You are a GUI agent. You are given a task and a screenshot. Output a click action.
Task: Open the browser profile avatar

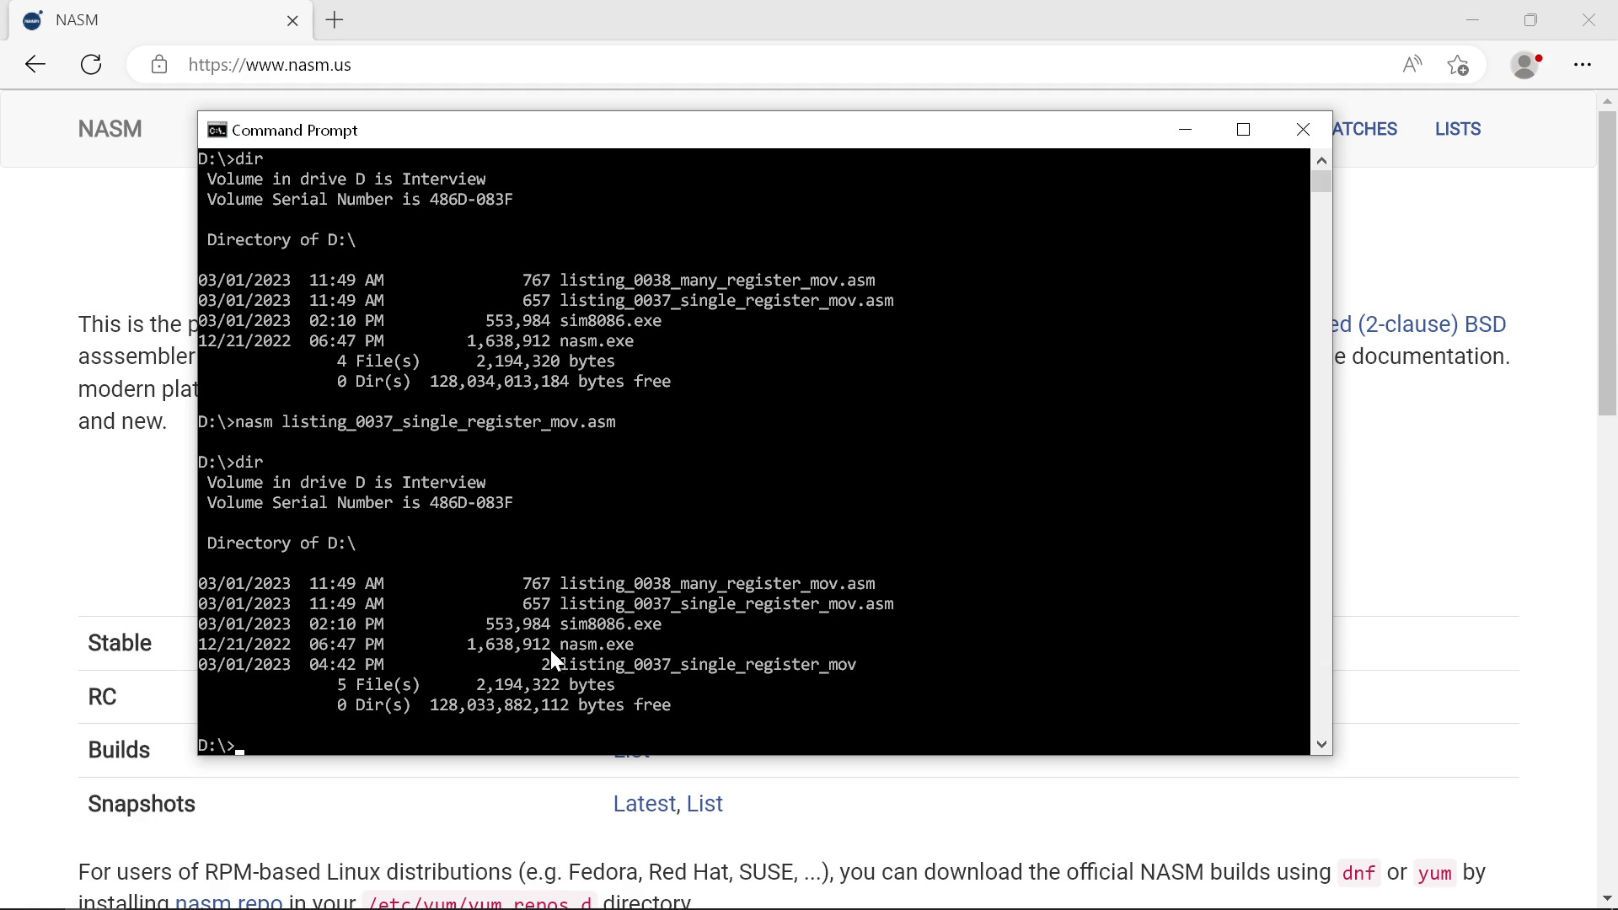tap(1525, 65)
